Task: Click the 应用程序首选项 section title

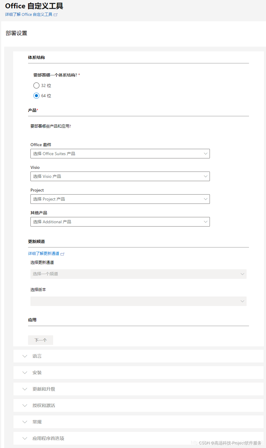Action: (x=48, y=438)
